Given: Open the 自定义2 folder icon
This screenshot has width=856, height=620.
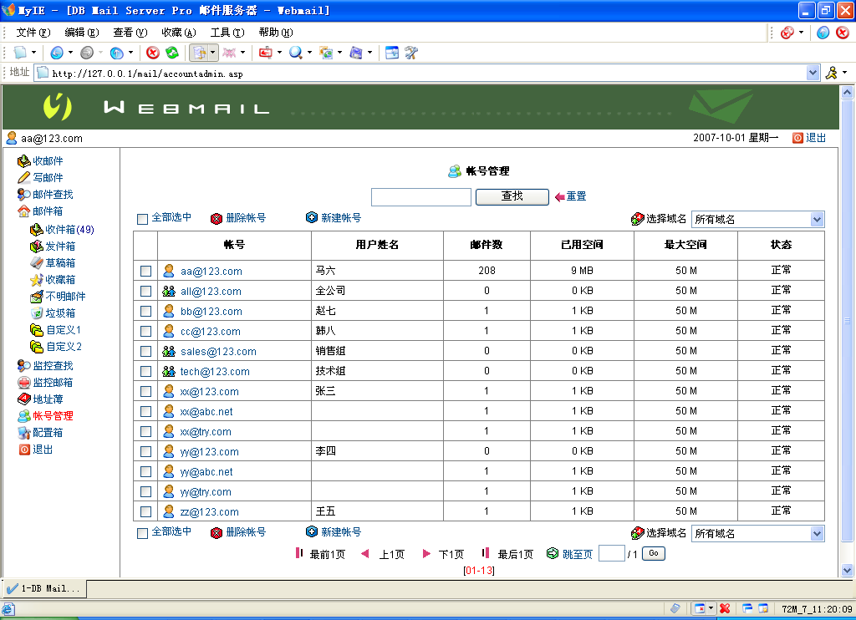Looking at the screenshot, I should click(x=36, y=347).
